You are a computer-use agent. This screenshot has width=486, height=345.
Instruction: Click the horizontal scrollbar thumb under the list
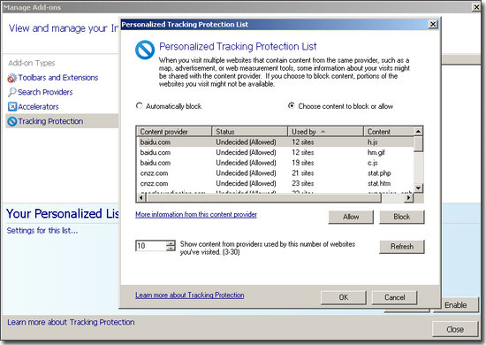pos(263,197)
